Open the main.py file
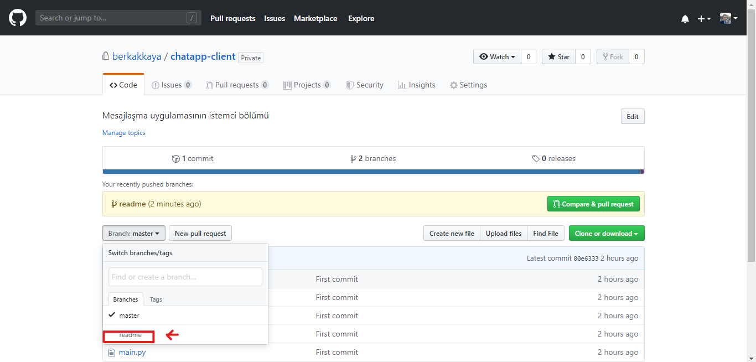This screenshot has height=362, width=756. pyautogui.click(x=132, y=352)
